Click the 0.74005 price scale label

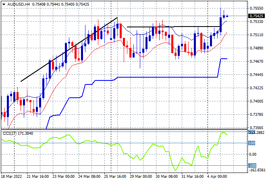pyautogui.click(x=256, y=101)
